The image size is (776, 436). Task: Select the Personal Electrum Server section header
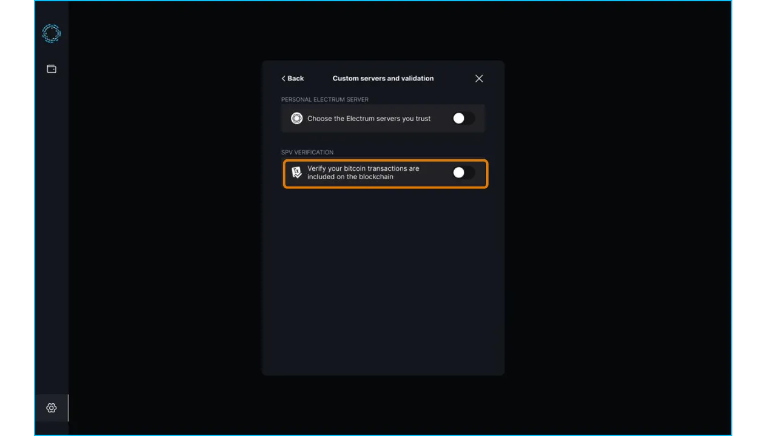[324, 99]
